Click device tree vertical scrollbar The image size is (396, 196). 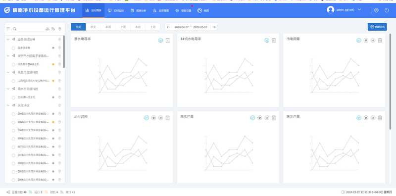[x=64, y=52]
